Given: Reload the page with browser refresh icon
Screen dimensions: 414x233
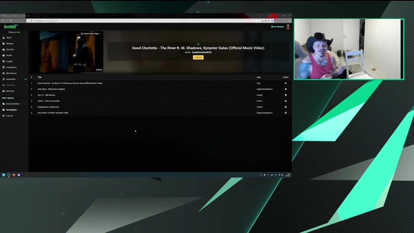Looking at the screenshot, I should tap(11, 21).
